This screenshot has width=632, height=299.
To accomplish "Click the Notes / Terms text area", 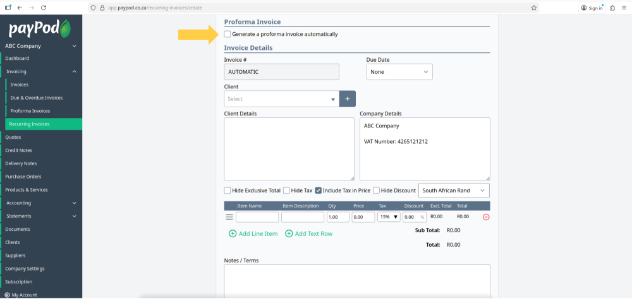I will click(x=357, y=281).
